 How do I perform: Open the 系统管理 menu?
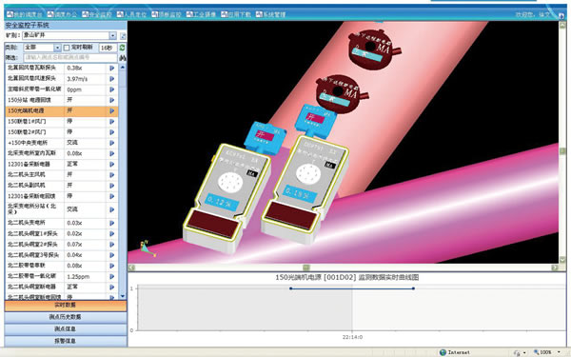(270, 14)
